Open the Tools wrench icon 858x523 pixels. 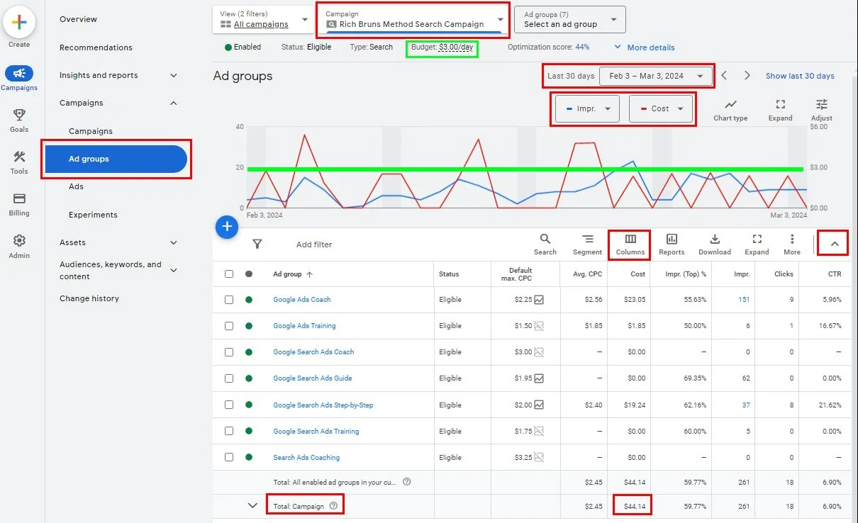[19, 157]
